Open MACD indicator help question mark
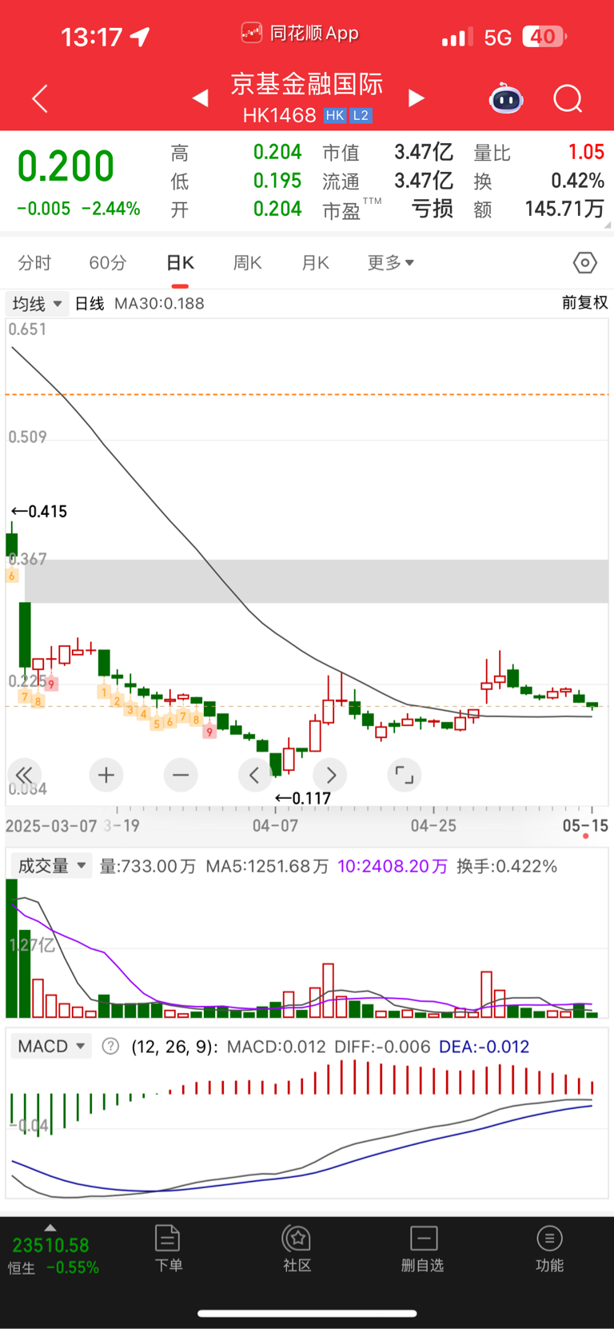Viewport: 614px width, 1329px height. click(111, 1046)
